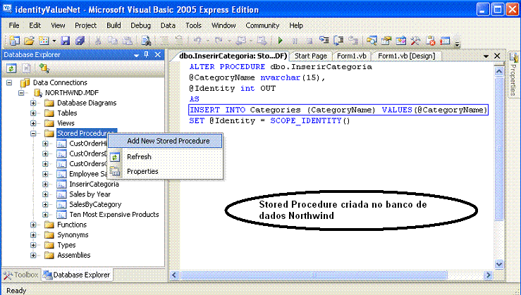Select Ten Most Expensive Products procedure
This screenshot has width=521, height=295.
click(114, 214)
